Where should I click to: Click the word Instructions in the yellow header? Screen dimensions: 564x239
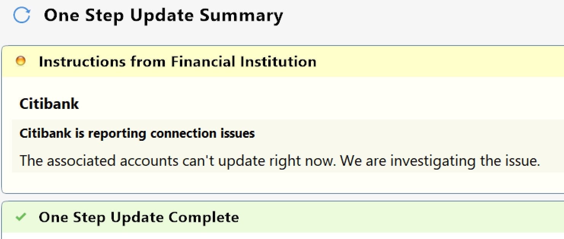tap(83, 61)
